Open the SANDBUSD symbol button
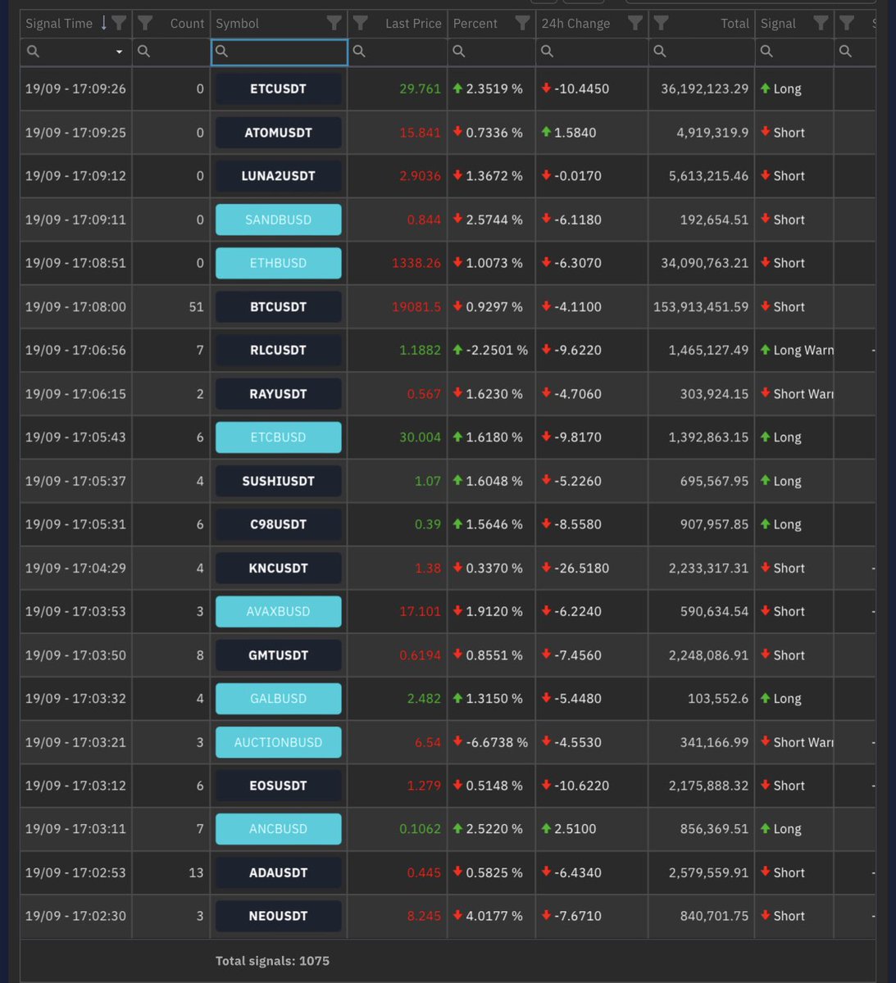This screenshot has width=896, height=983. (278, 220)
